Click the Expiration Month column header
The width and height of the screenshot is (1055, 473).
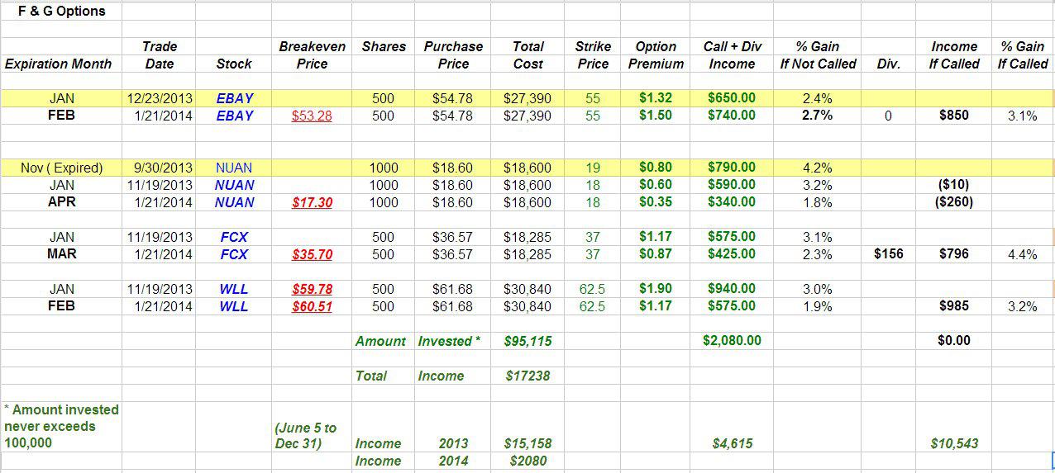pyautogui.click(x=58, y=64)
